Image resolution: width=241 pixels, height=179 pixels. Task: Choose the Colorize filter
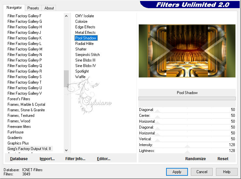tap(81, 21)
